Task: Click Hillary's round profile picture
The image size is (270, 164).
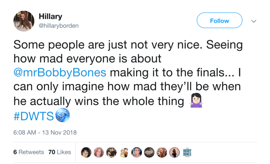Action: pos(24,21)
